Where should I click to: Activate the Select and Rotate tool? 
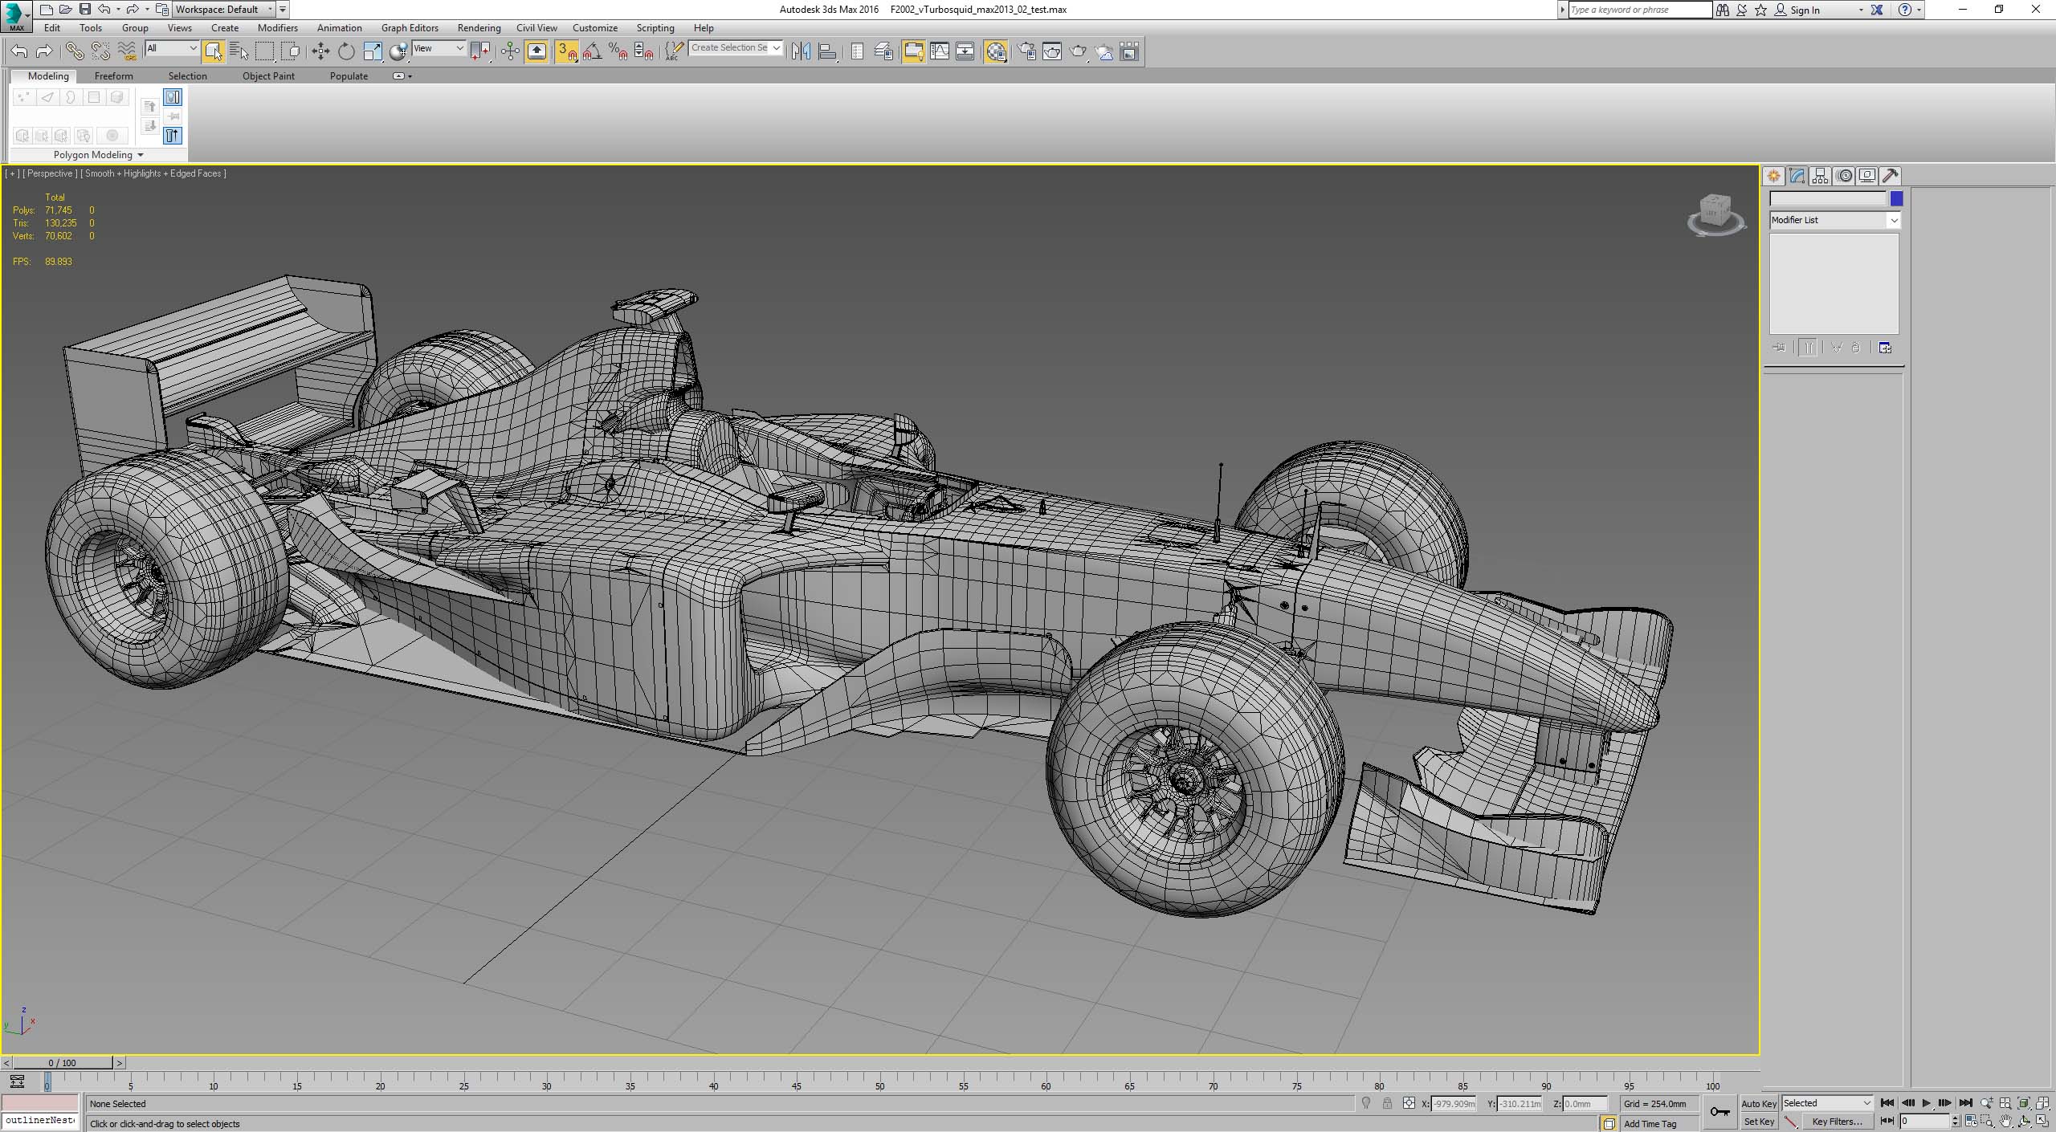click(x=346, y=51)
